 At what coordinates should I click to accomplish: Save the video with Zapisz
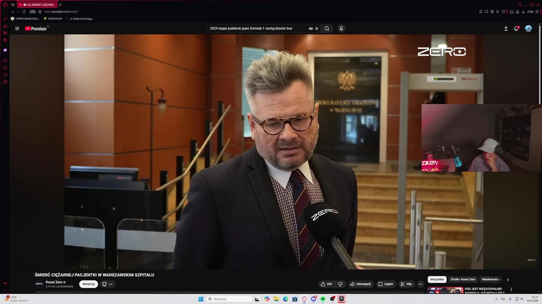[386, 284]
